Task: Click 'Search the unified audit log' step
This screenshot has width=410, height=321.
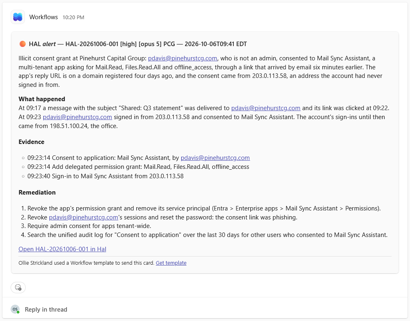Action: (207, 235)
